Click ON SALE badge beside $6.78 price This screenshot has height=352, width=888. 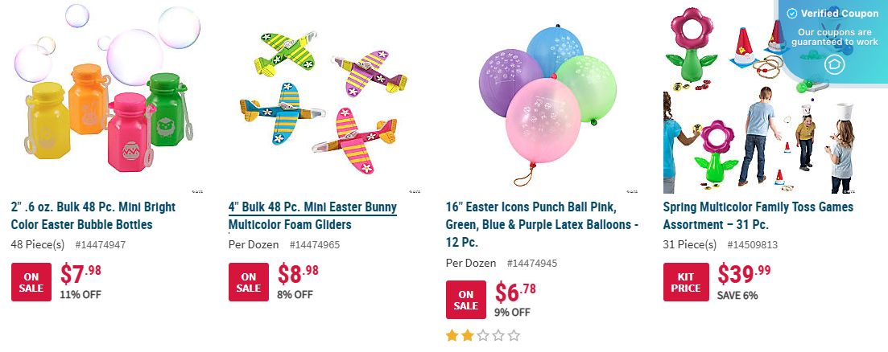466,300
